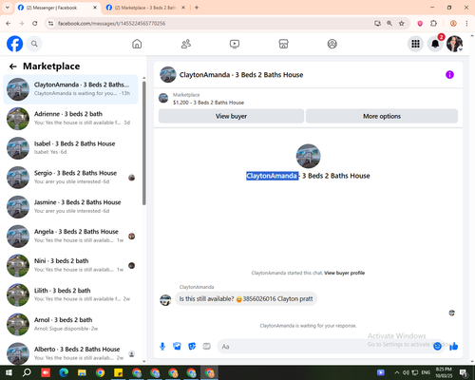This screenshot has width=475, height=380.
Task: Go back in the browser
Action: point(9,24)
